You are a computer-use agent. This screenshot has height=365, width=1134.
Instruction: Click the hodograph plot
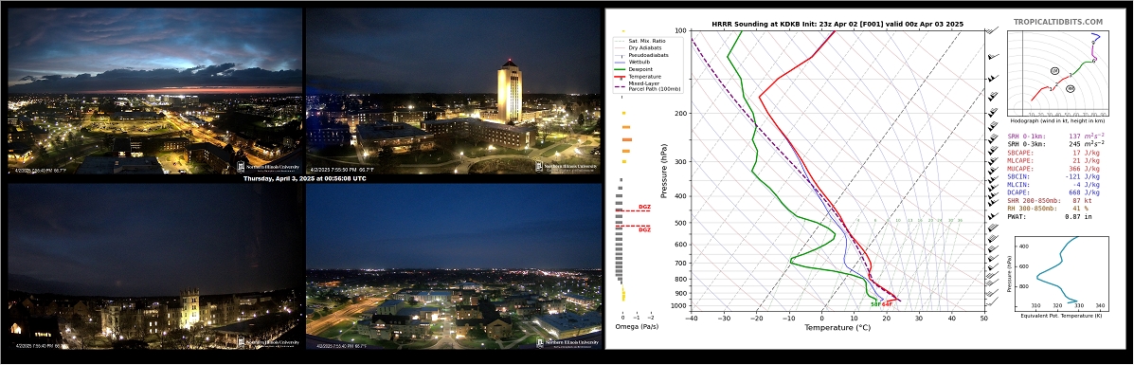click(1059, 74)
